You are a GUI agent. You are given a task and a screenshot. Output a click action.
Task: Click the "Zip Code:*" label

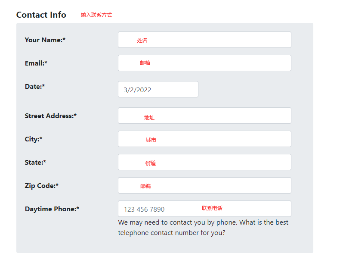point(42,185)
